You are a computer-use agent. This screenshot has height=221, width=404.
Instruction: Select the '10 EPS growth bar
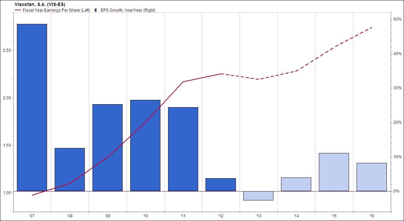click(145, 145)
